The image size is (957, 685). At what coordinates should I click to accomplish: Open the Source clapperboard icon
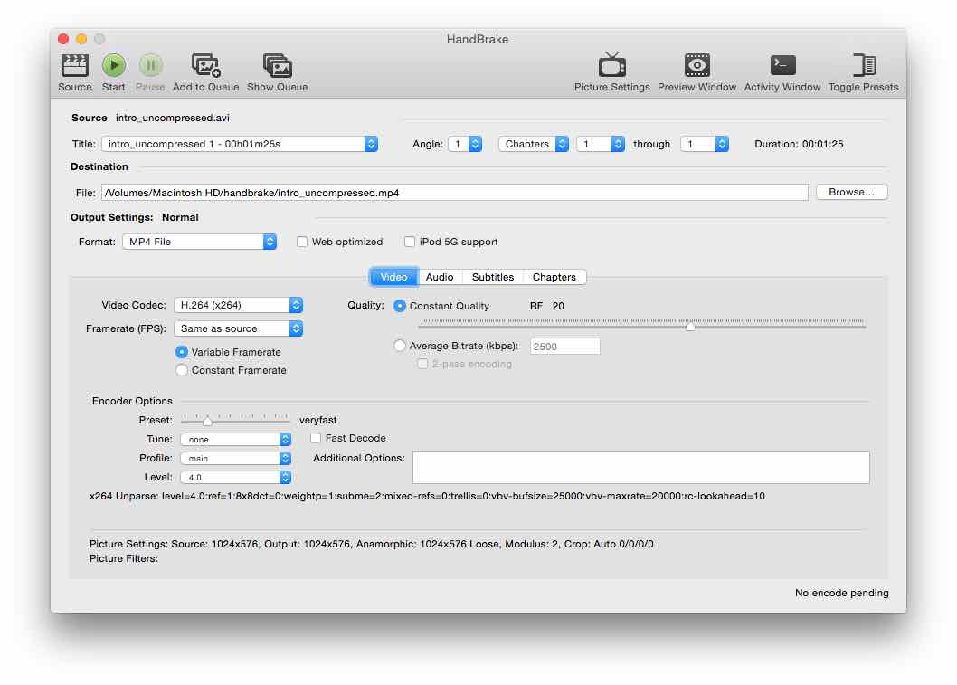[74, 66]
